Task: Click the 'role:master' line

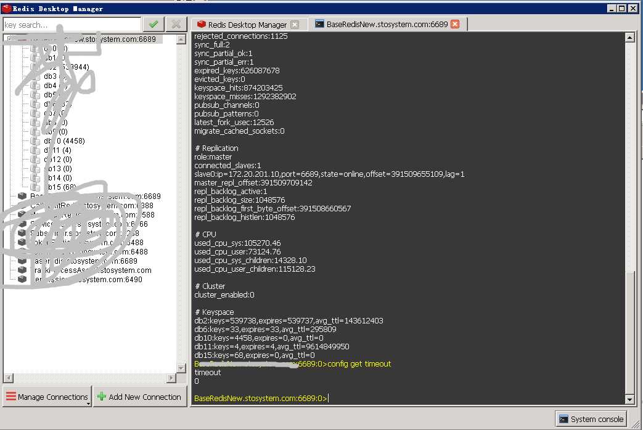Action: (x=213, y=156)
